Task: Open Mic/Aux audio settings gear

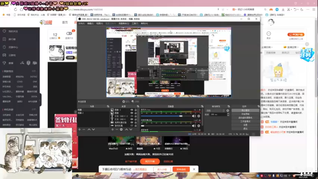Action: click(x=199, y=116)
